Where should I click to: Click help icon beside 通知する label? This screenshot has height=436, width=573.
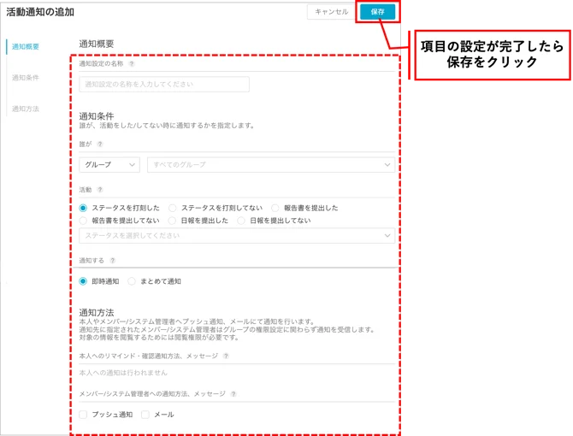point(113,261)
